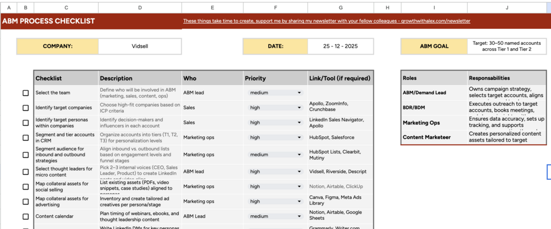
Task: Click the company name cell Vidsell
Action: click(140, 46)
